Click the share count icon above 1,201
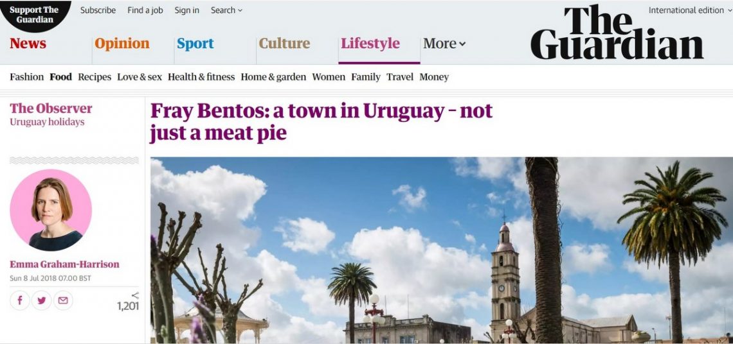 pyautogui.click(x=135, y=295)
